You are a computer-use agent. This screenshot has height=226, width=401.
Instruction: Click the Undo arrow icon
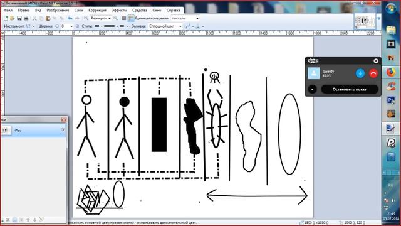[x=70, y=18]
